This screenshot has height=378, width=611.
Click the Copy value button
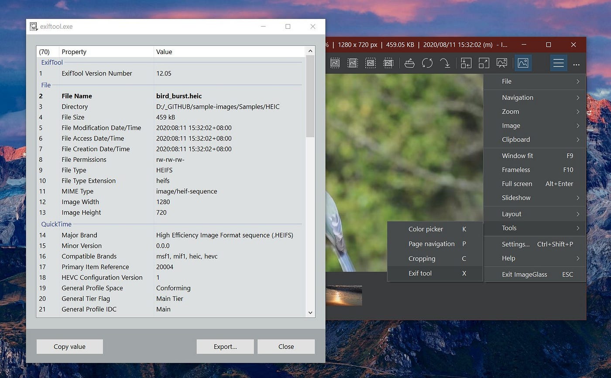[x=70, y=347]
